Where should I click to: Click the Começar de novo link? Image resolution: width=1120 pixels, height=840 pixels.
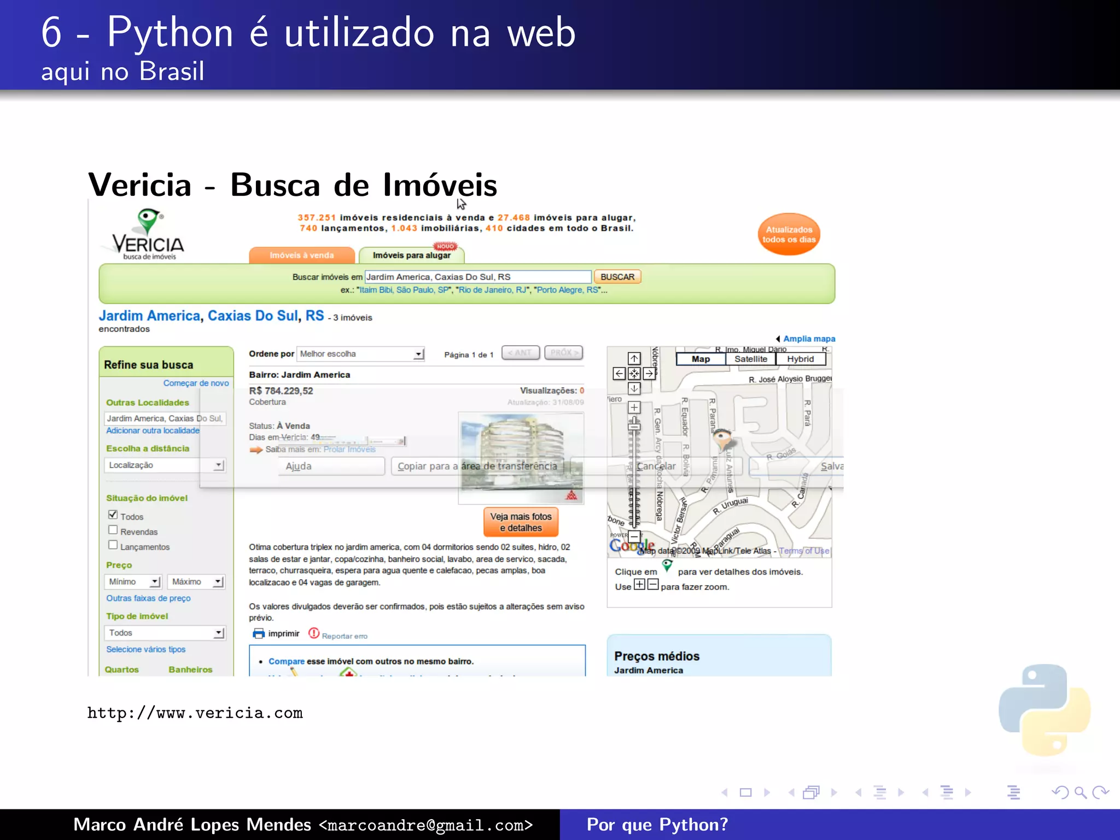pyautogui.click(x=196, y=383)
